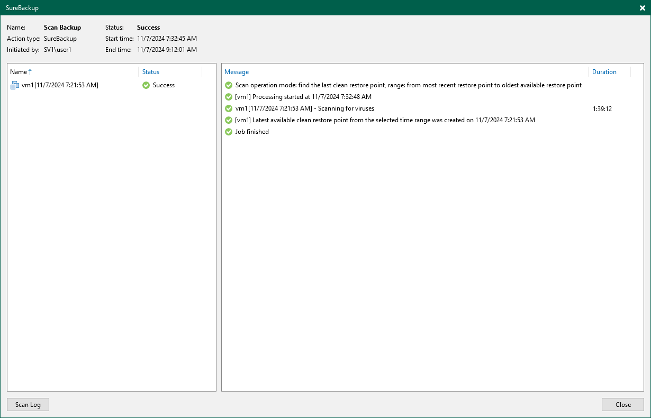Click the Success status text for vm1
Image resolution: width=651 pixels, height=418 pixels.
(164, 85)
